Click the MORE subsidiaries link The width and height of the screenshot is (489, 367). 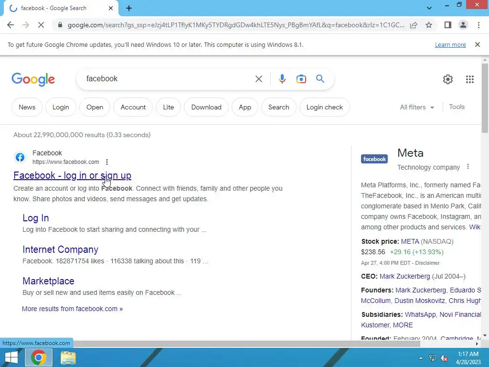pyautogui.click(x=403, y=325)
